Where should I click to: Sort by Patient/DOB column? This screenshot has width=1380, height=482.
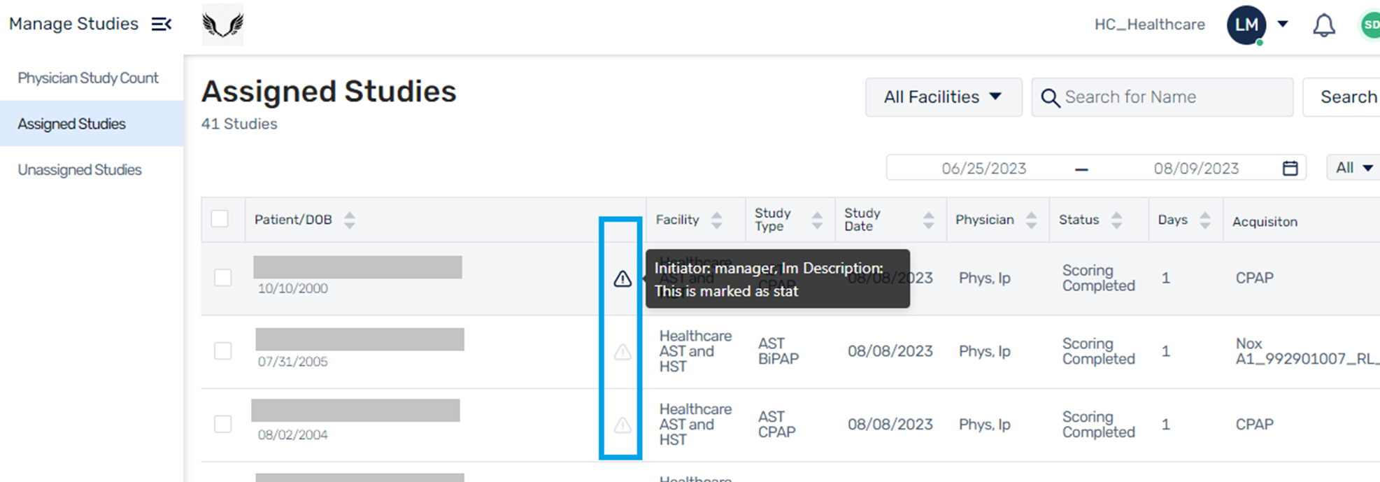pos(350,220)
